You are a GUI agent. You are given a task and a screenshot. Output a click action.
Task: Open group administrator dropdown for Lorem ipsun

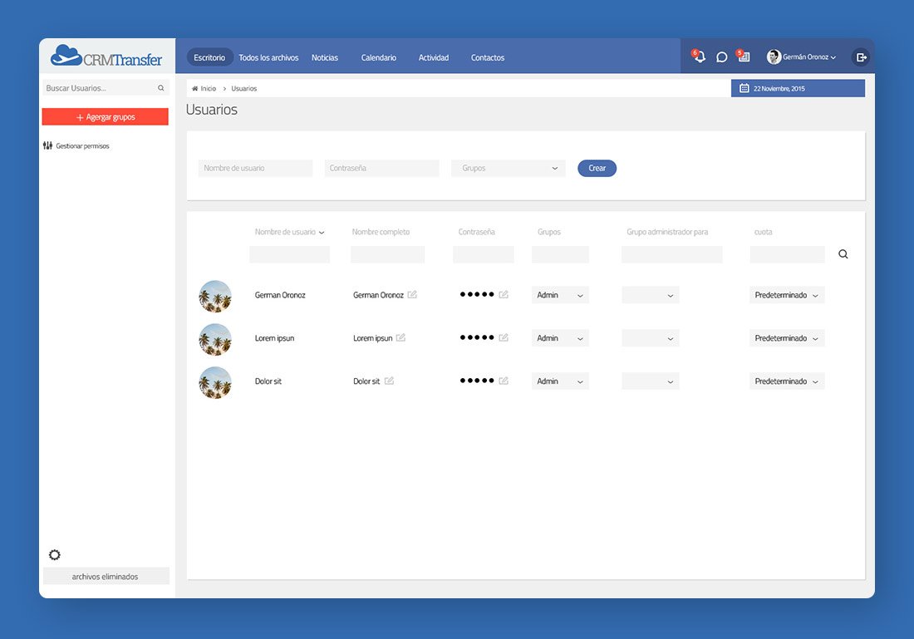651,338
